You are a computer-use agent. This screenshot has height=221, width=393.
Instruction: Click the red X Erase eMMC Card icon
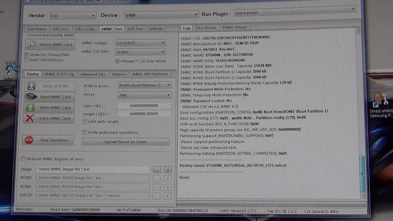30,118
